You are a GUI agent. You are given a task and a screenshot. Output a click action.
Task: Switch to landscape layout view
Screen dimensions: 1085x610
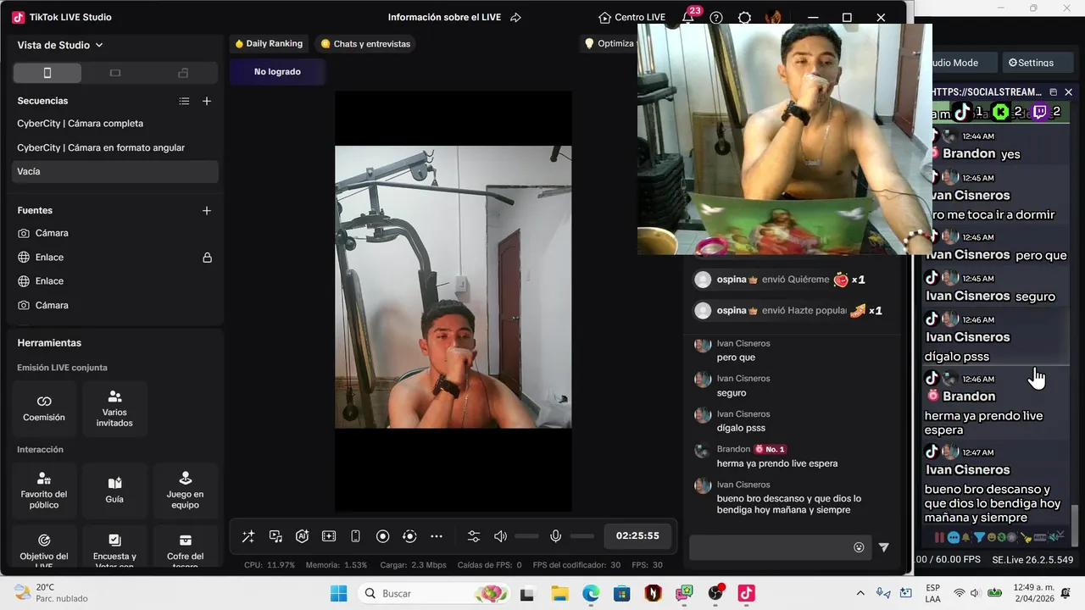point(115,73)
